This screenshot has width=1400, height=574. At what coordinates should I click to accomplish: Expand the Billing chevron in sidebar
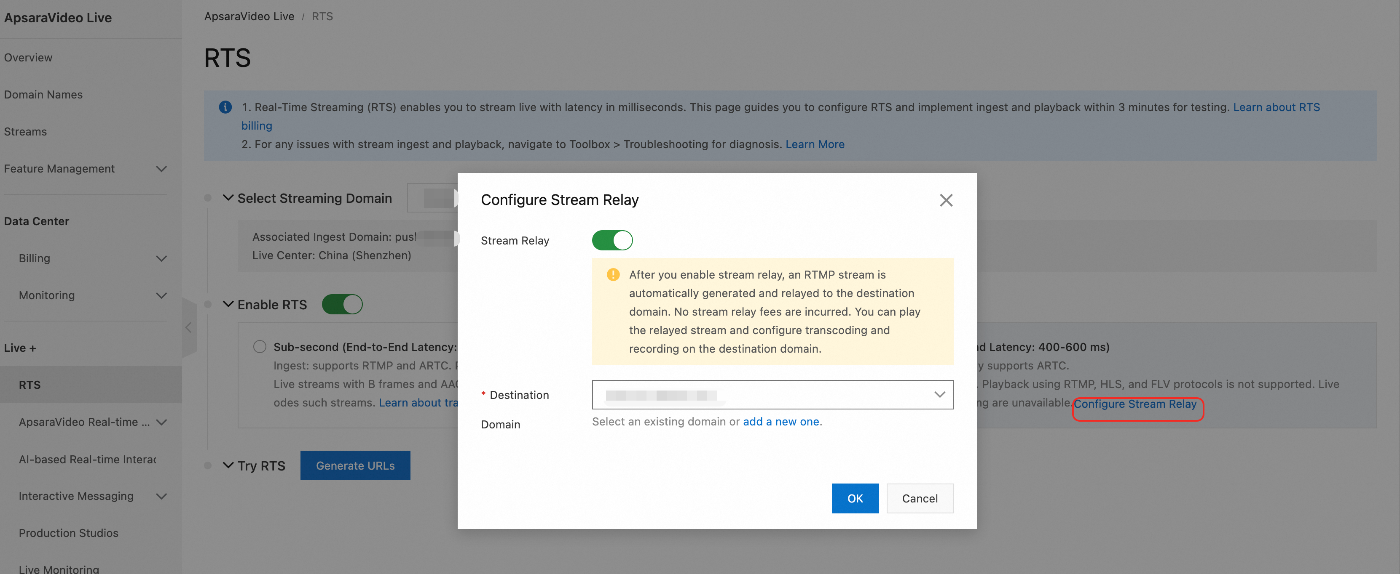pyautogui.click(x=161, y=258)
